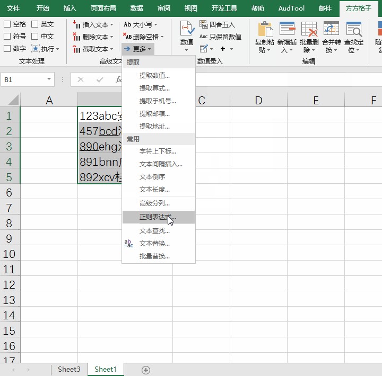Expand the 执行 dropdown arrow
Image resolution: width=382 pixels, height=376 pixels.
click(58, 49)
